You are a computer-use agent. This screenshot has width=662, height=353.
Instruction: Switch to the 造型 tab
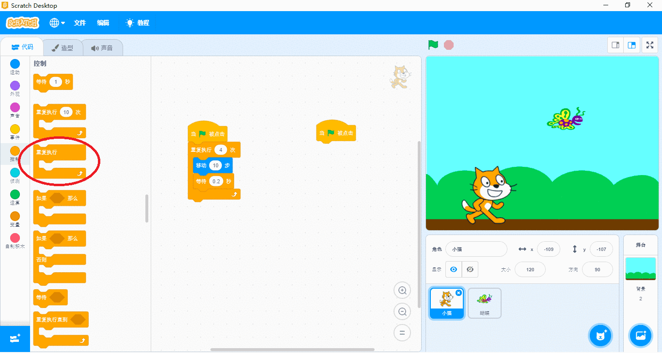click(x=62, y=48)
